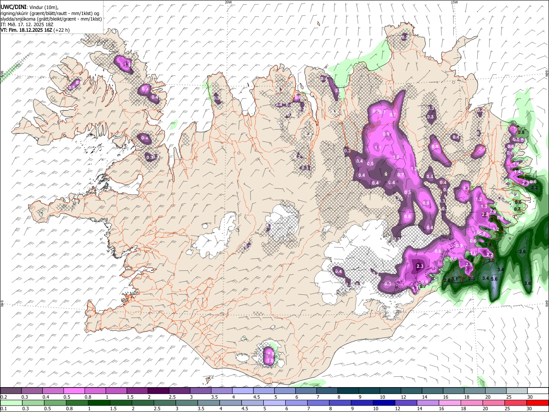Click the 5.6 precipitation value on map
The width and height of the screenshot is (549, 412).
pyautogui.click(x=494, y=279)
